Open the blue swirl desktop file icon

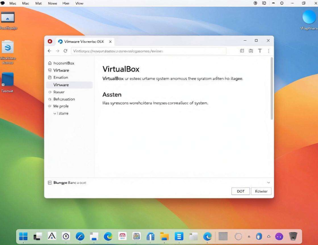(8, 48)
